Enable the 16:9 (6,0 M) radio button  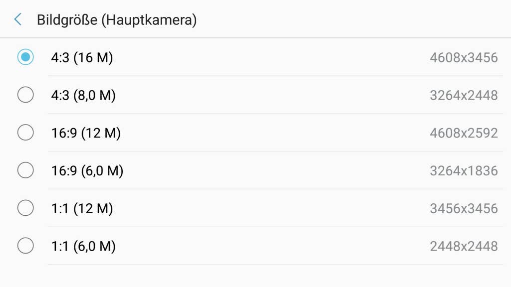point(25,170)
